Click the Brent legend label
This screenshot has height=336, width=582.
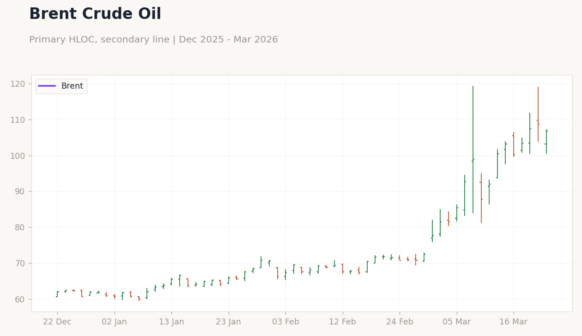pyautogui.click(x=72, y=86)
